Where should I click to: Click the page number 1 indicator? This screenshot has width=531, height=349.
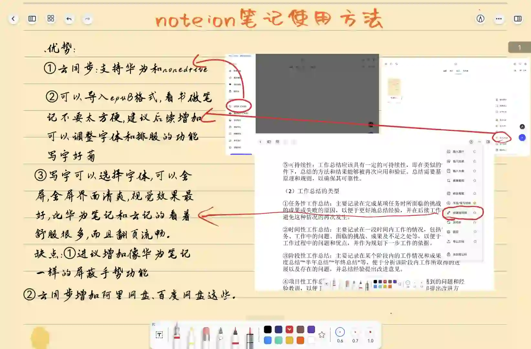[519, 47]
